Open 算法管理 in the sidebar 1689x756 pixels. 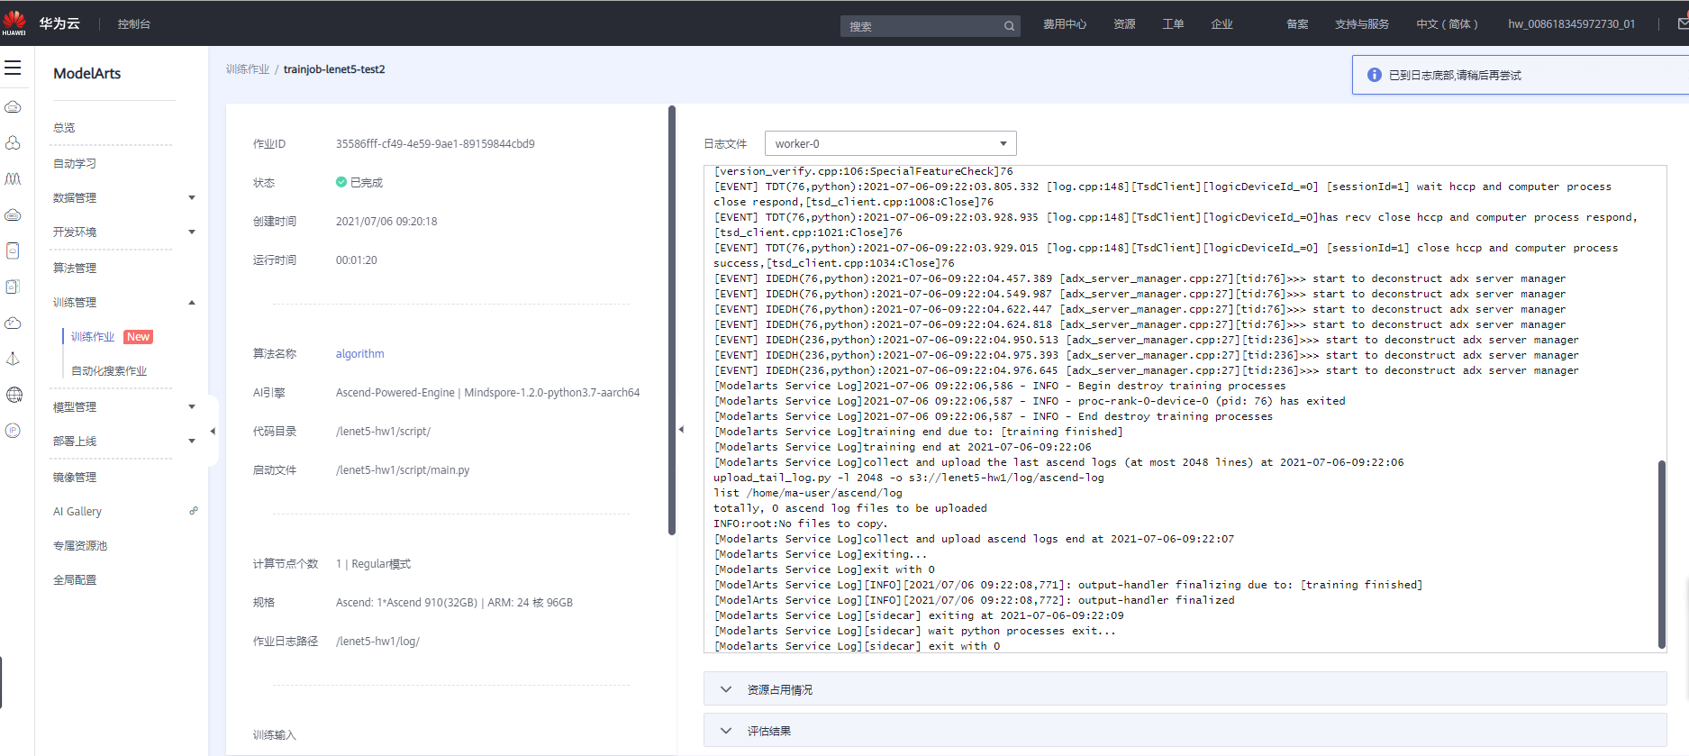pos(75,269)
